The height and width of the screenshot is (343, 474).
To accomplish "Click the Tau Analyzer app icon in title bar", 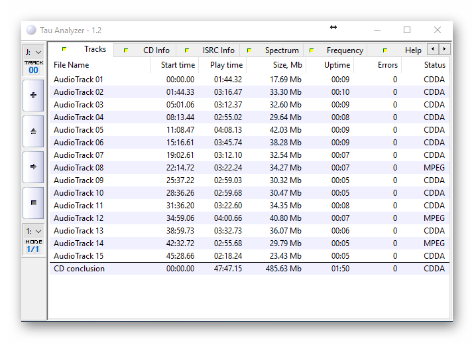I will click(x=30, y=31).
